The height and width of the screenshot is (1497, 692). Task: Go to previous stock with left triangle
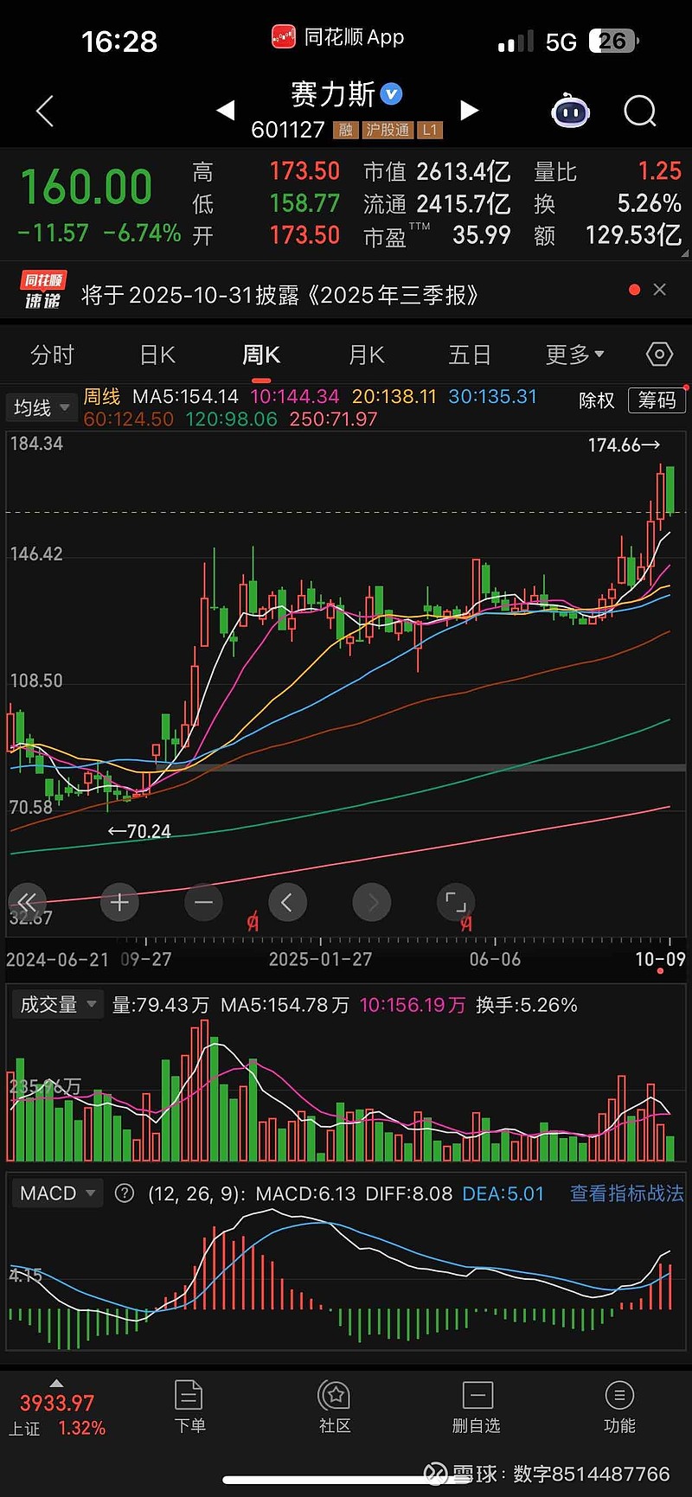[225, 110]
